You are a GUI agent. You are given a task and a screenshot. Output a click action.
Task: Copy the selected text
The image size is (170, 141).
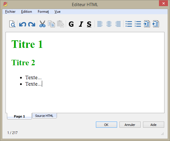click(x=51, y=24)
